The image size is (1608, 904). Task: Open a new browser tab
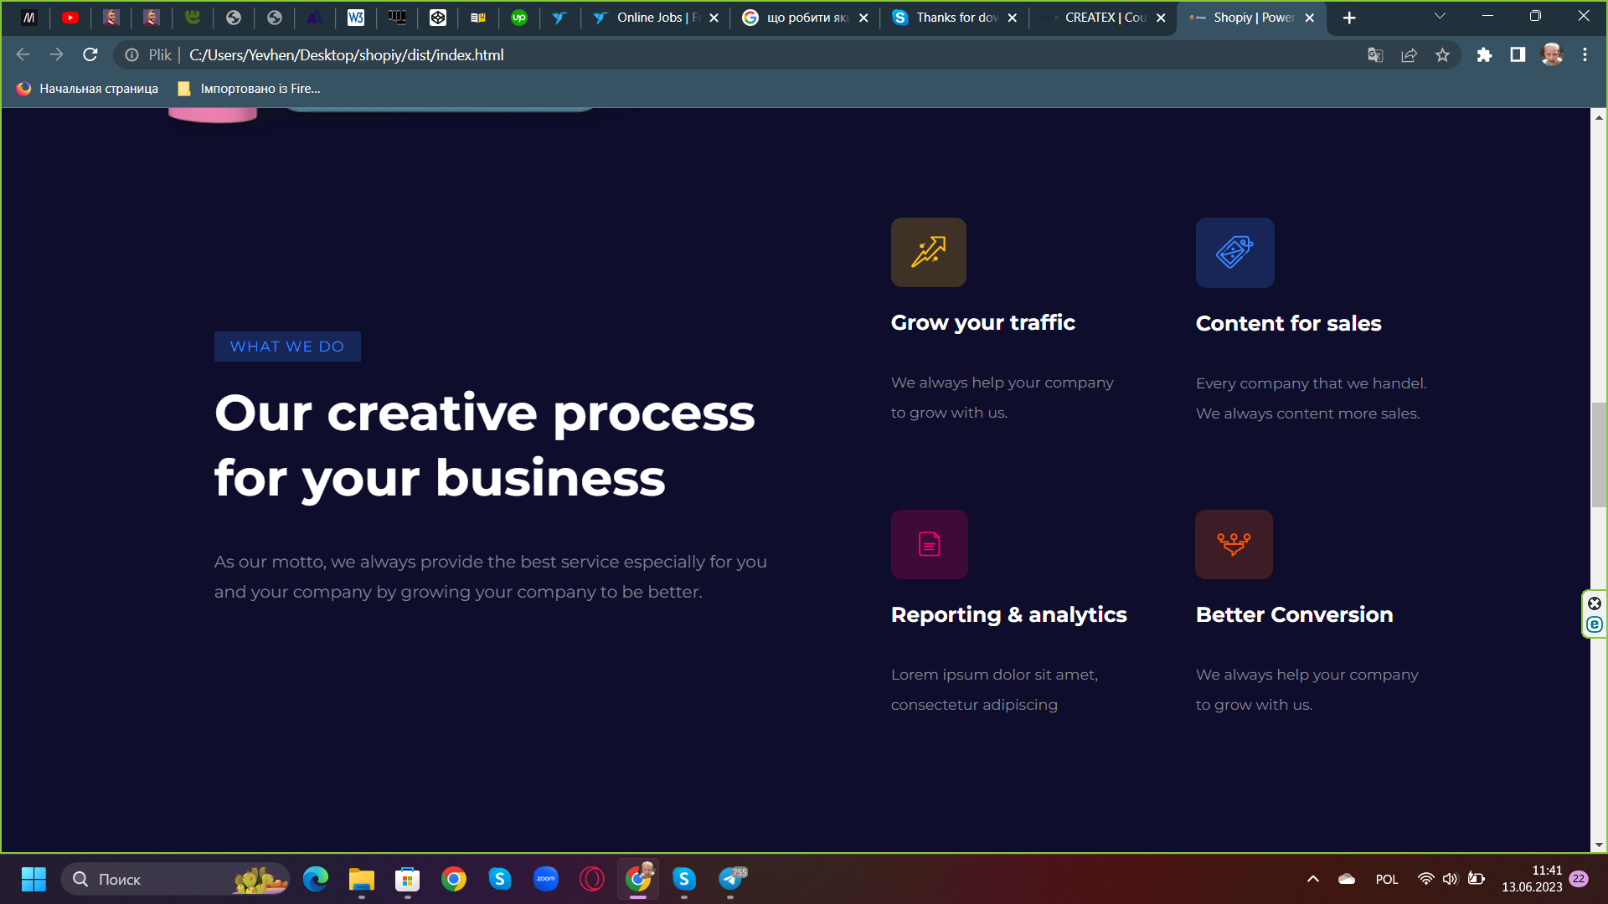[x=1349, y=18]
